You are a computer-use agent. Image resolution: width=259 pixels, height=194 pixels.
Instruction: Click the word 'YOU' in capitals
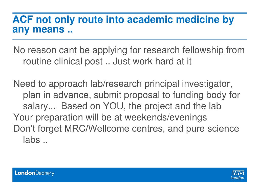coord(114,106)
